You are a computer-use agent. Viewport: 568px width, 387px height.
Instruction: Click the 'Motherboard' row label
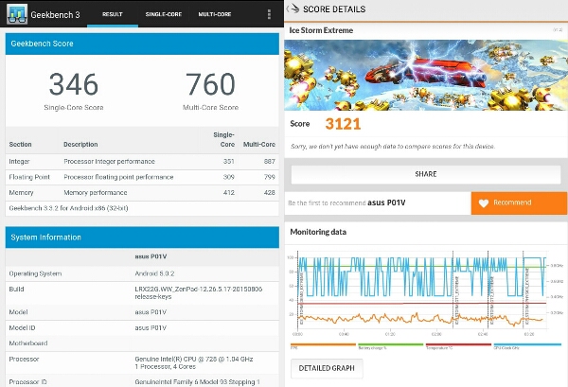coord(28,343)
